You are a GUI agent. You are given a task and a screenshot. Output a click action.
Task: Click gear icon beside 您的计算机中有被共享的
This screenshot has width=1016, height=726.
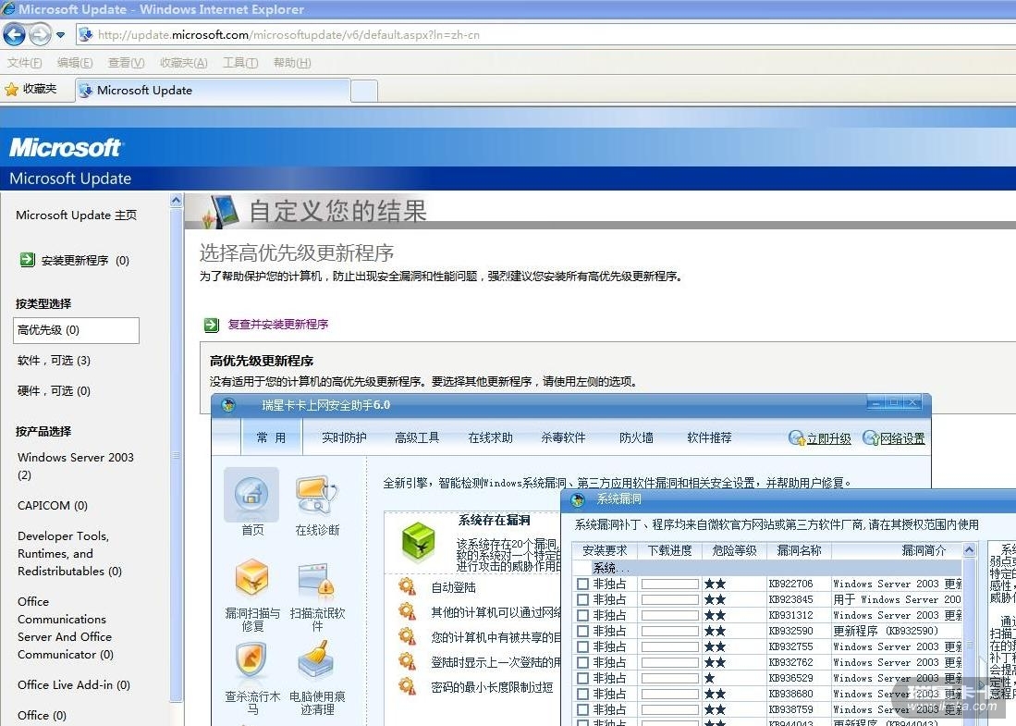407,636
